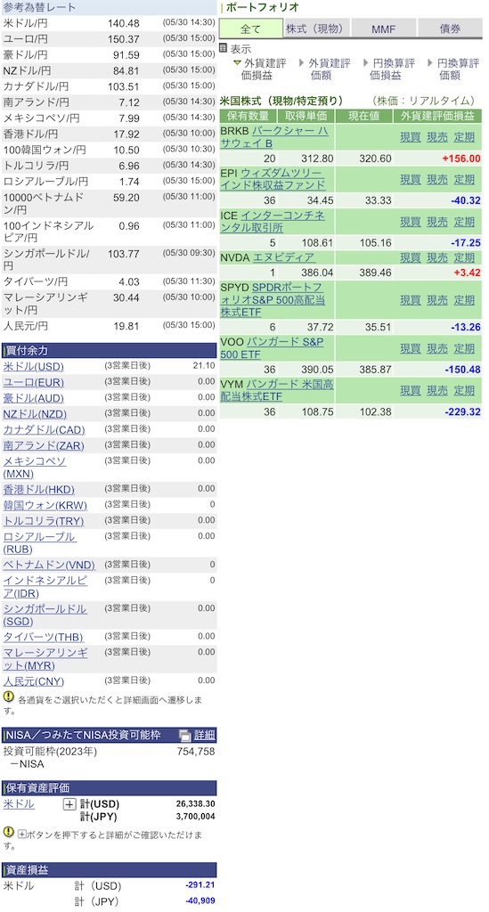Viewport: 489px width, 912px height.
Task: Open 人民元(CNY) buying power link
Action: pos(34,681)
